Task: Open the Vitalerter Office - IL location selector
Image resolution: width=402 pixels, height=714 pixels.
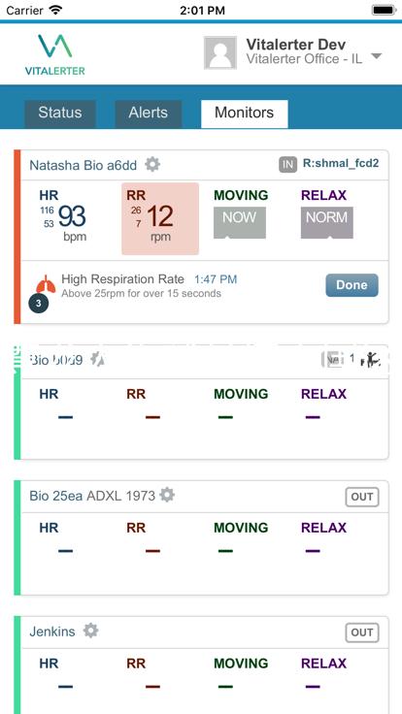Action: [x=304, y=59]
